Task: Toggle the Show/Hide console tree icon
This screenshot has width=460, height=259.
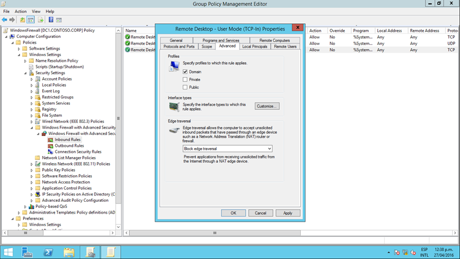Action: tap(31, 20)
